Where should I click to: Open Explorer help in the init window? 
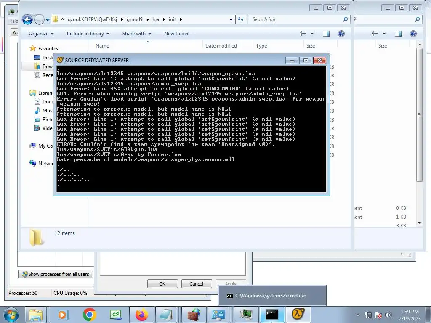pyautogui.click(x=341, y=34)
